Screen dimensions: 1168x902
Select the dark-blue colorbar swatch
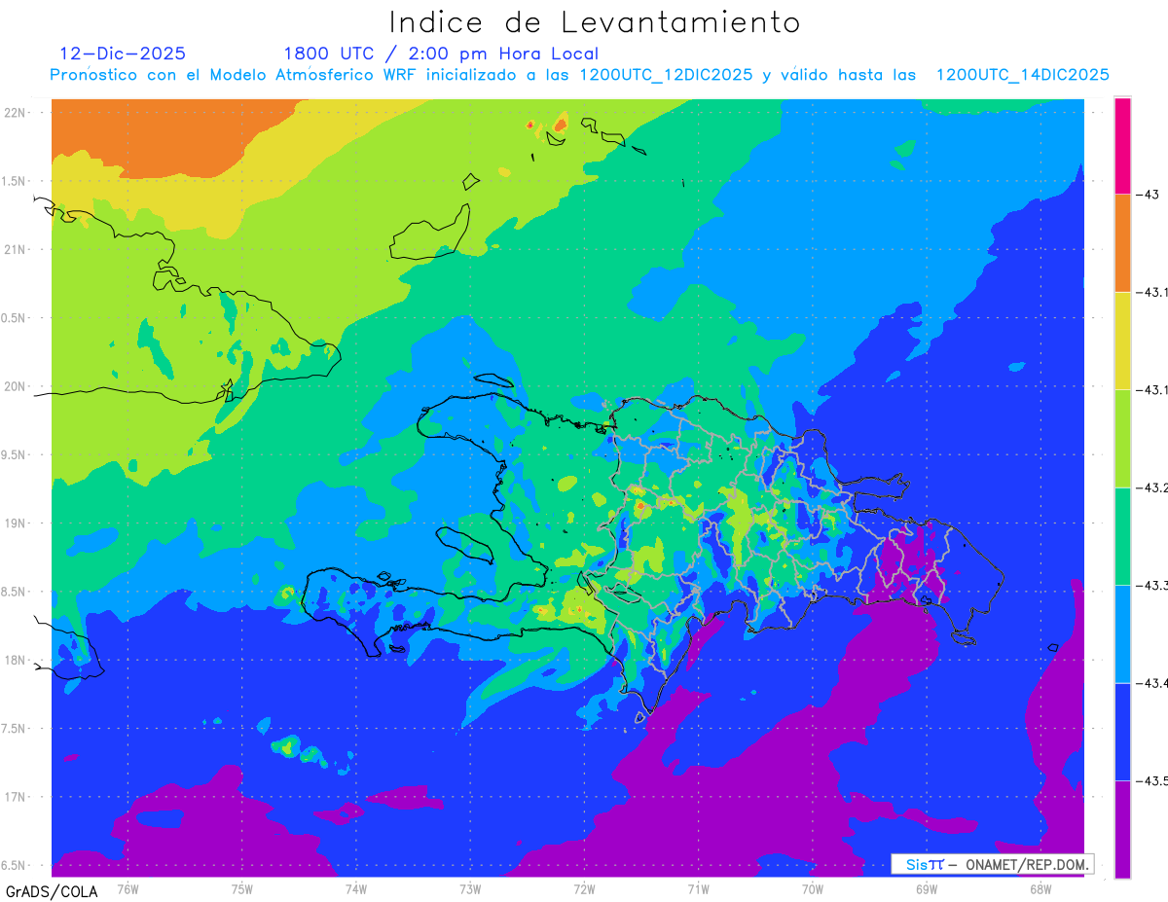[1122, 731]
